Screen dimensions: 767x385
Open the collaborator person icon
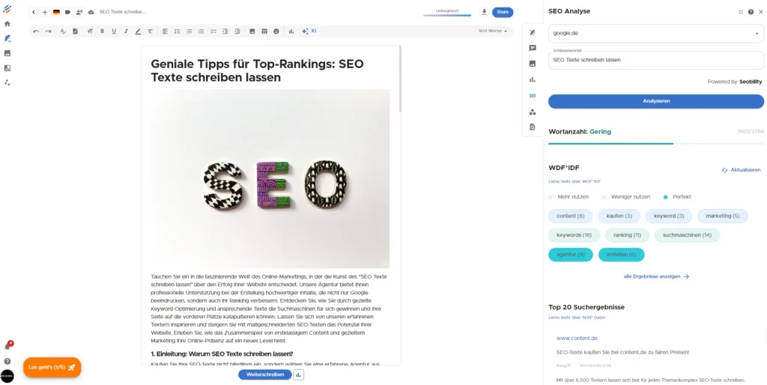pyautogui.click(x=79, y=12)
